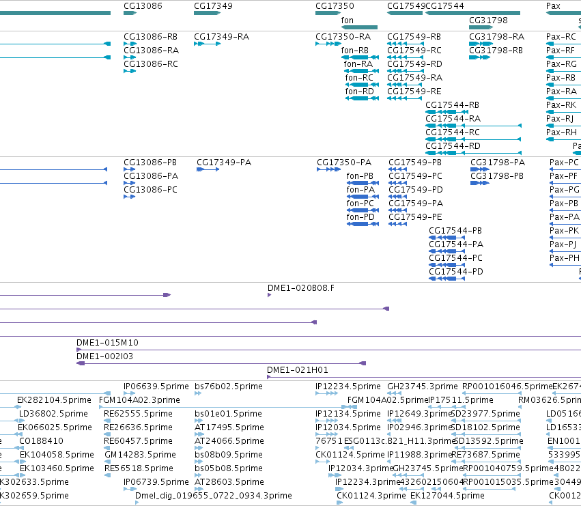Image resolution: width=581 pixels, height=506 pixels.
Task: Click EST IP12234.5prime
Action: (x=348, y=386)
